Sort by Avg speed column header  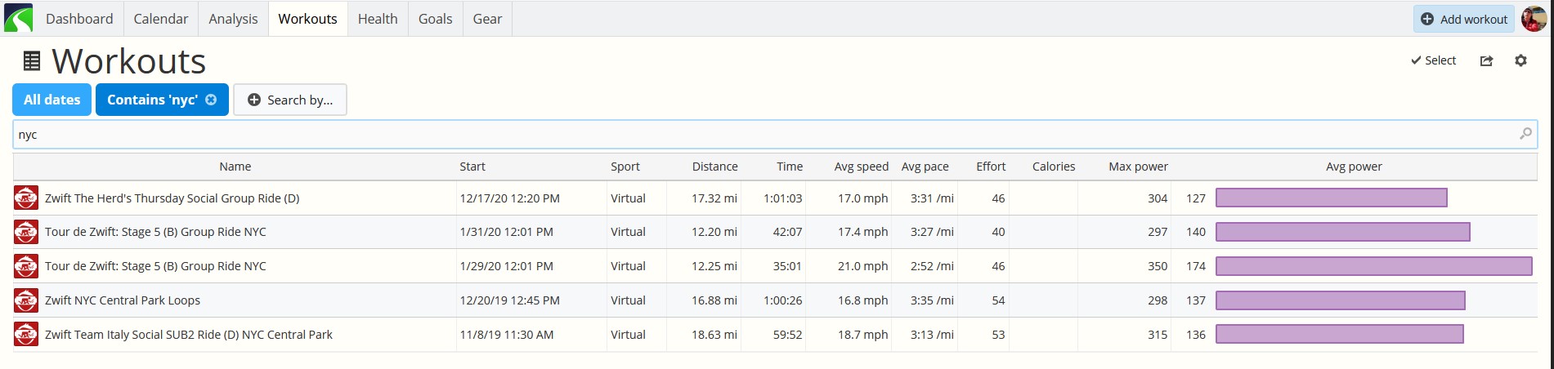pyautogui.click(x=861, y=167)
